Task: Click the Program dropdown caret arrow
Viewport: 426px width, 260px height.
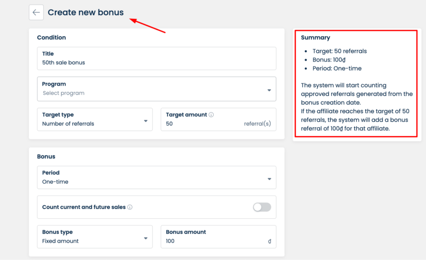Action: click(269, 90)
